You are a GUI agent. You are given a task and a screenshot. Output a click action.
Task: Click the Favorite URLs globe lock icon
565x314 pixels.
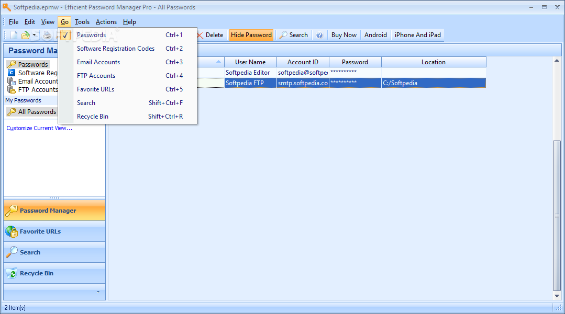coord(12,231)
